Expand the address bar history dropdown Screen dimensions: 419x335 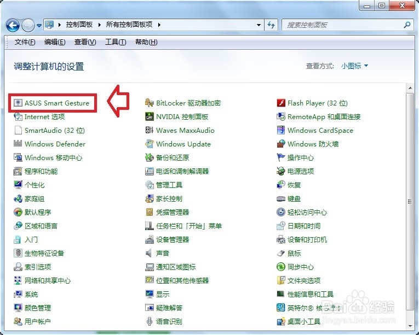[x=259, y=25]
